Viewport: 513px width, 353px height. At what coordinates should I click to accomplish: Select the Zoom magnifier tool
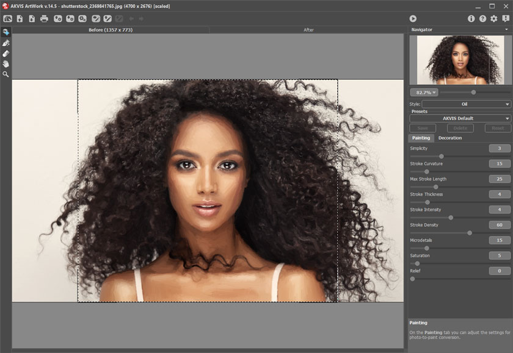tap(6, 74)
